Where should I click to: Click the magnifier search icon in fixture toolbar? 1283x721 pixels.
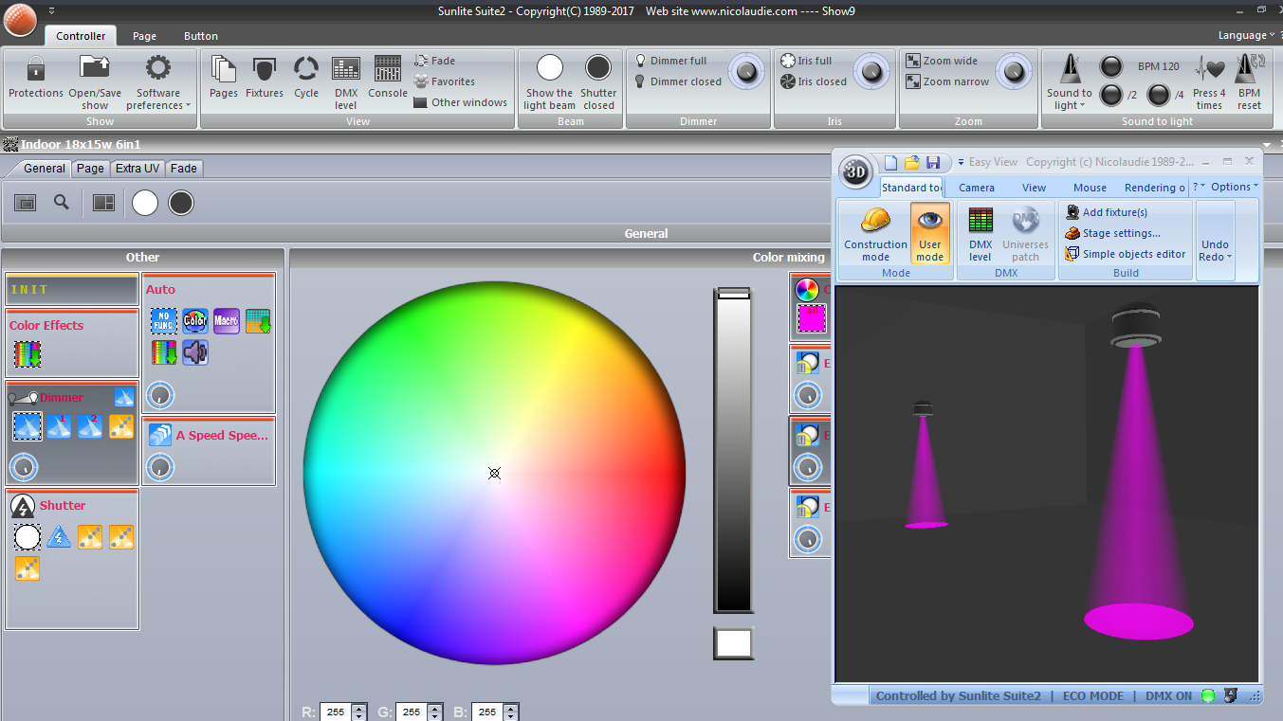coord(62,202)
